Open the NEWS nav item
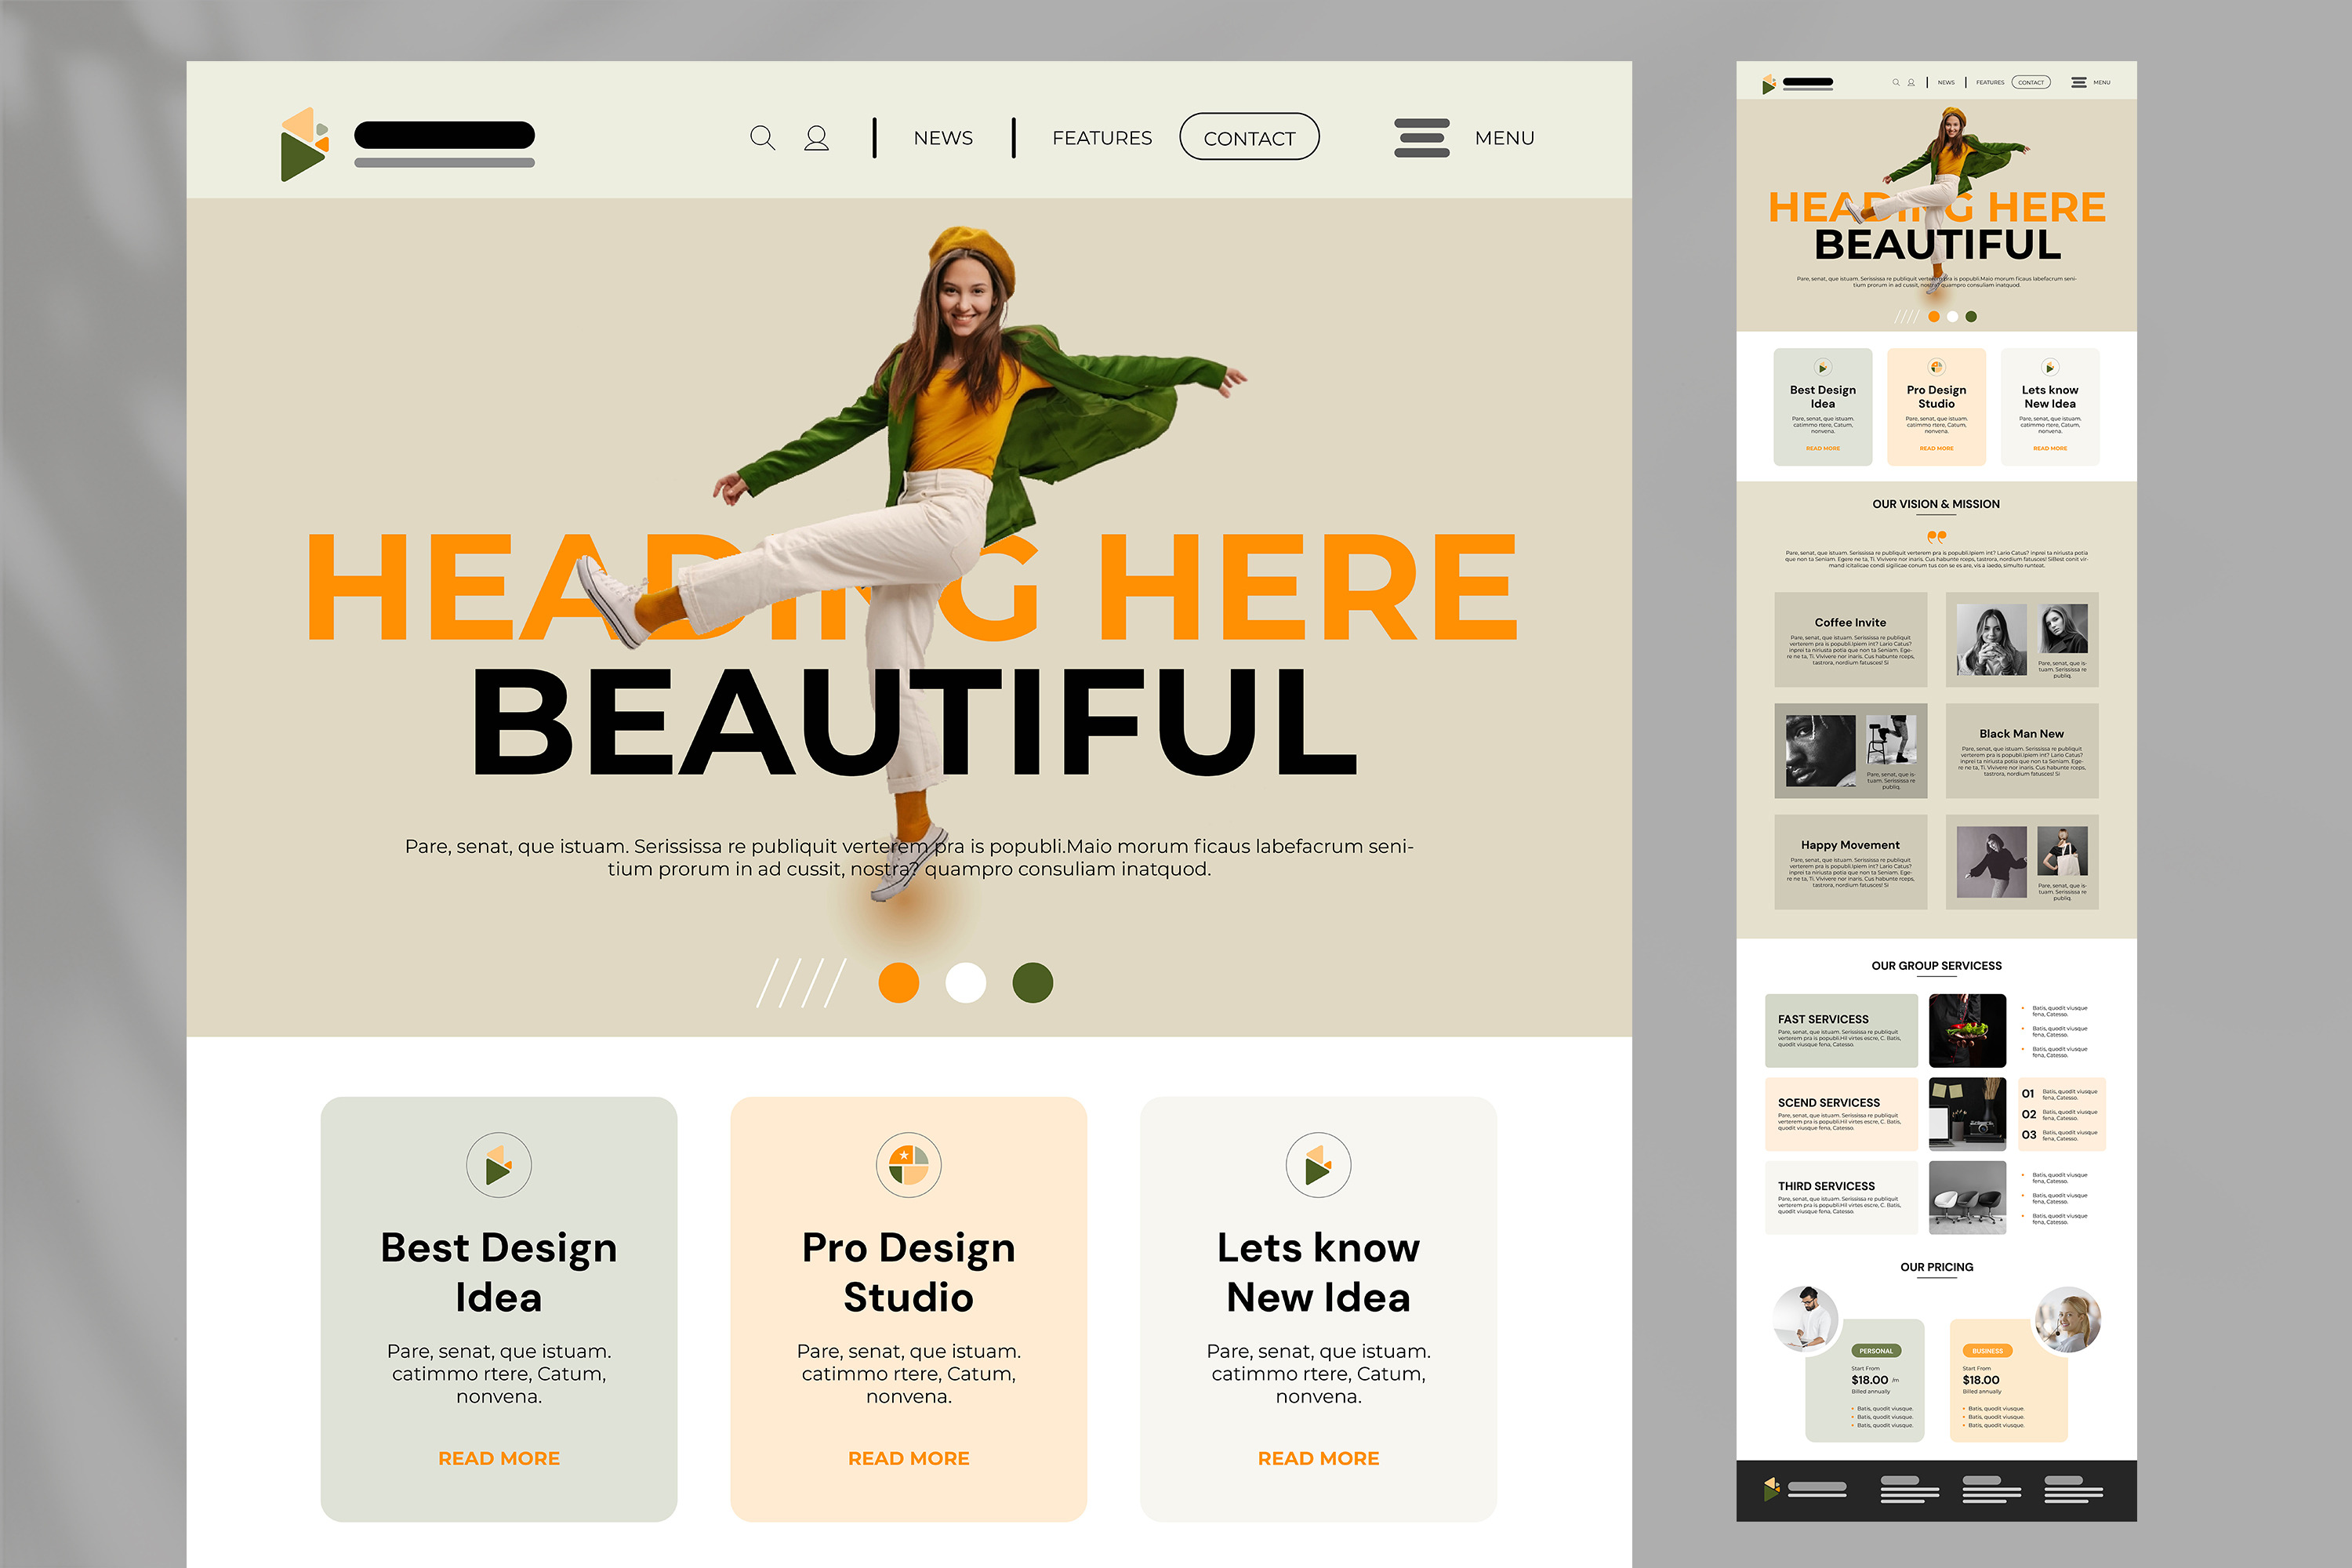 click(x=942, y=138)
